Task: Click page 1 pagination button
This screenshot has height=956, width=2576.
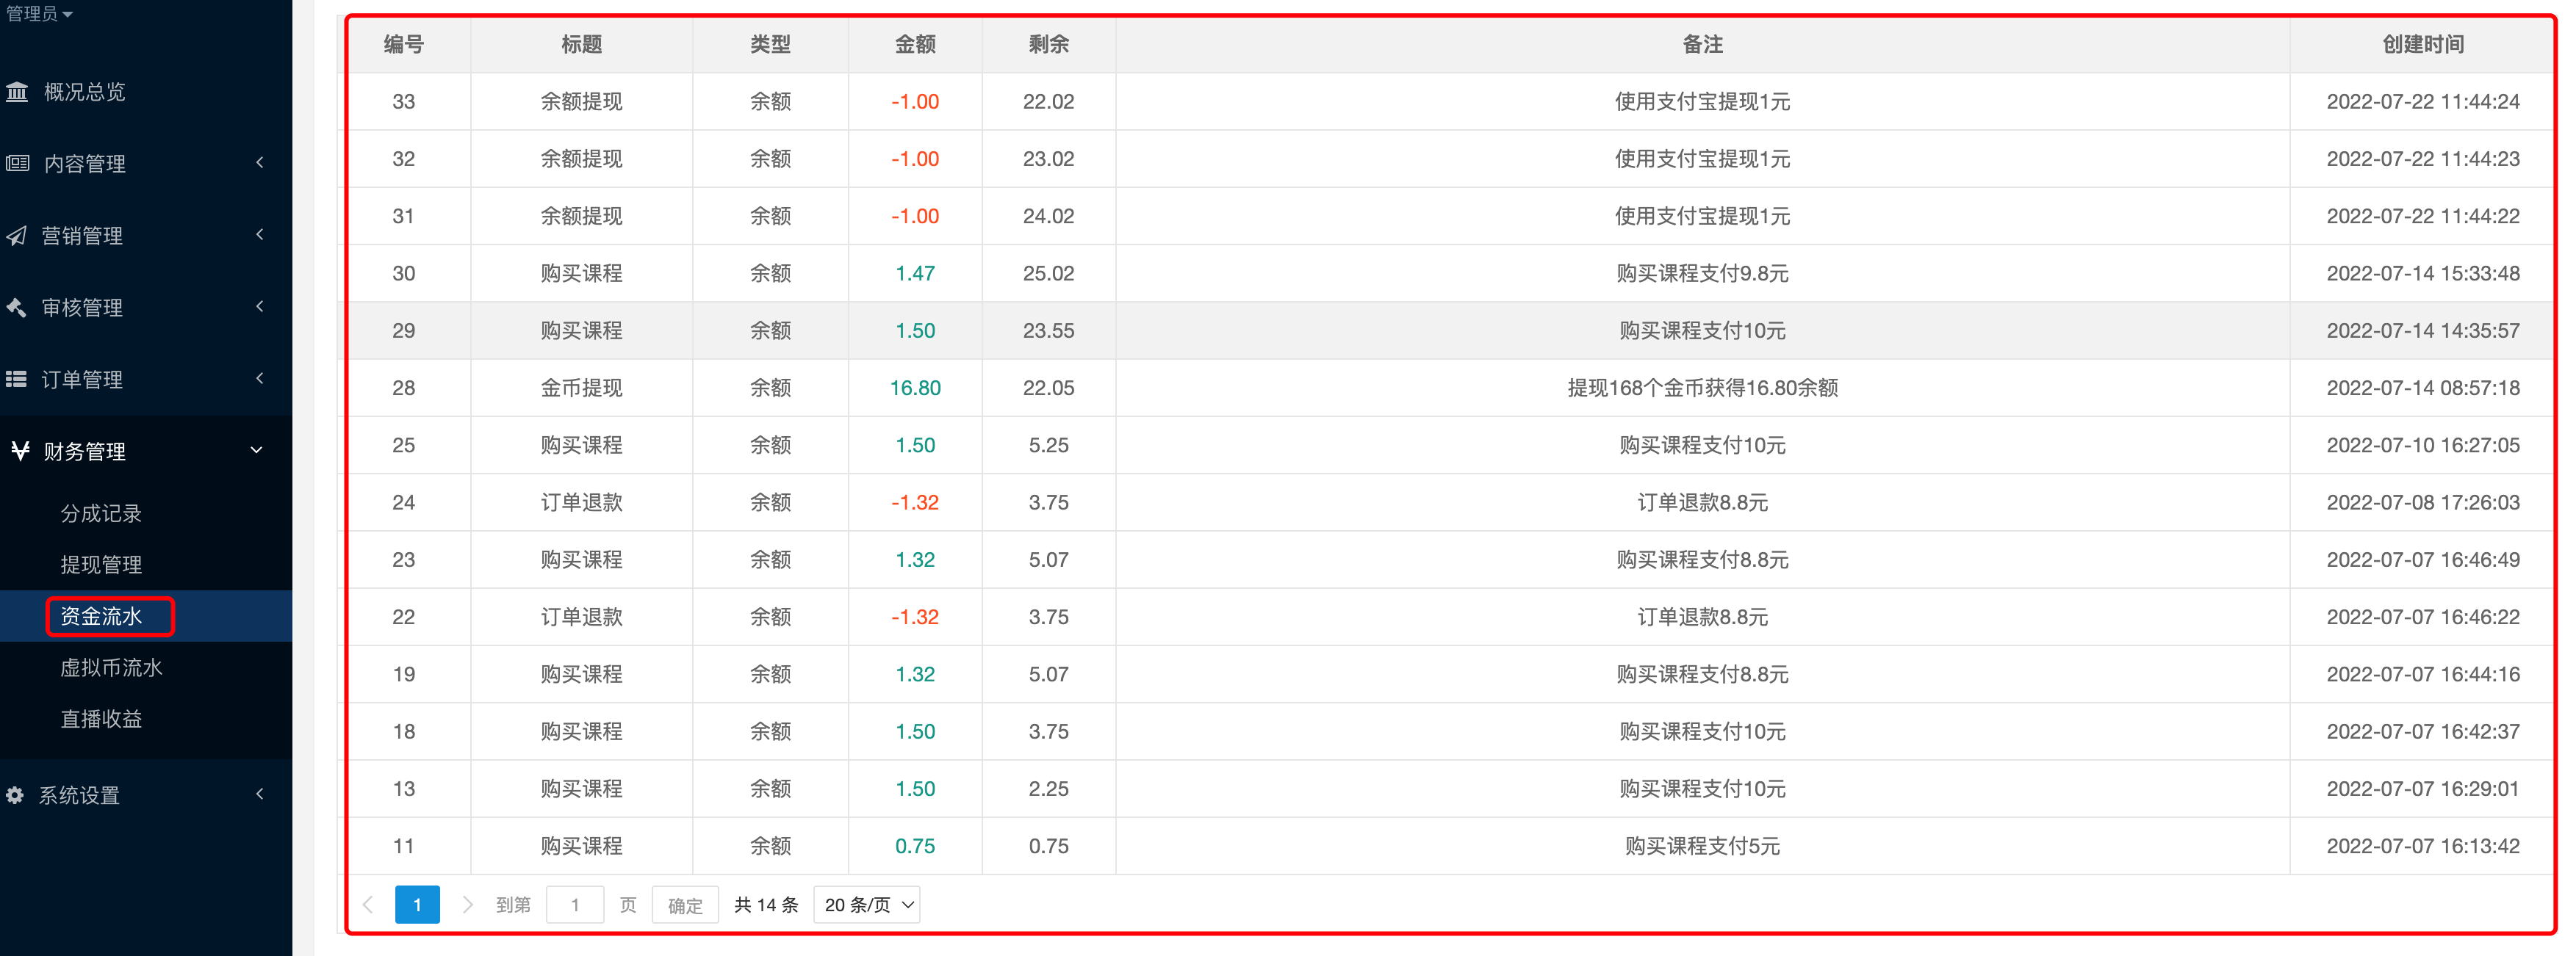Action: click(417, 905)
